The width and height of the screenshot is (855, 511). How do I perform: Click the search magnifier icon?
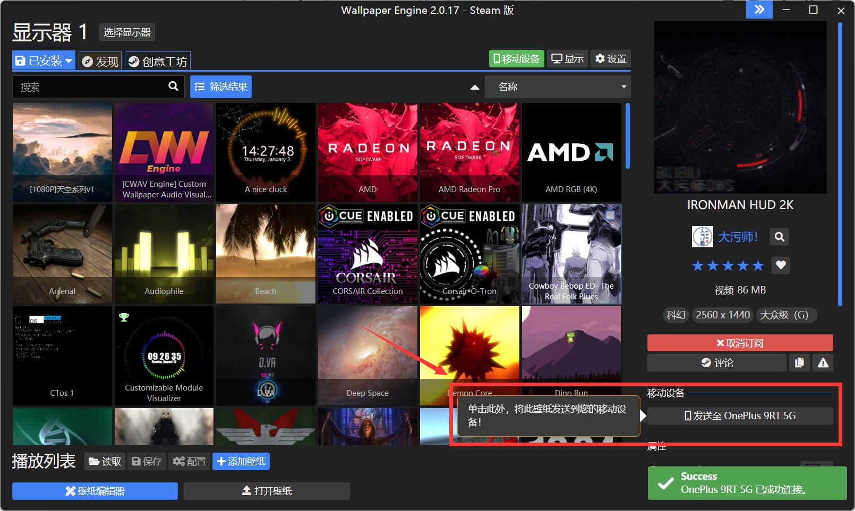coord(173,86)
